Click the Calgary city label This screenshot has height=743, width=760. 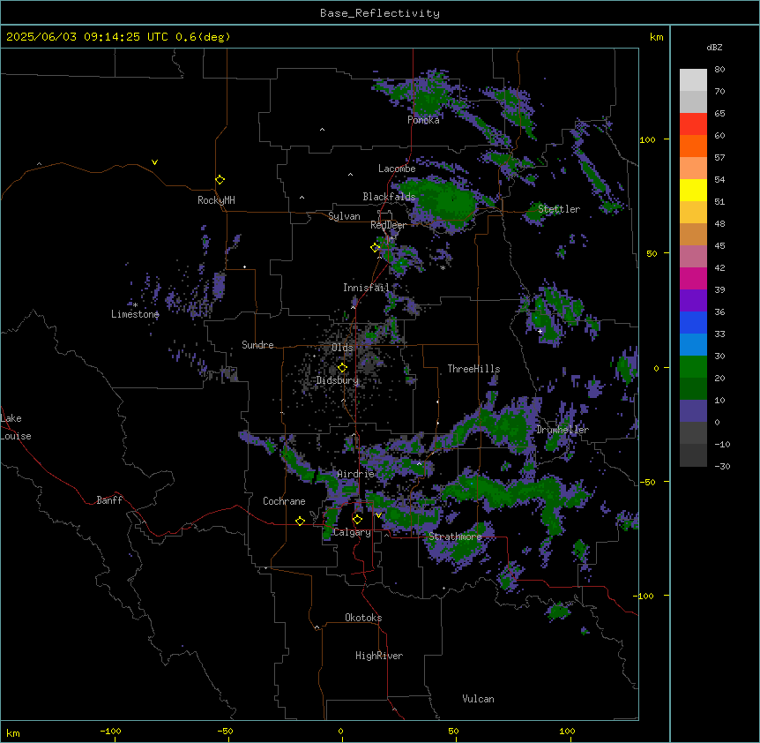point(352,532)
